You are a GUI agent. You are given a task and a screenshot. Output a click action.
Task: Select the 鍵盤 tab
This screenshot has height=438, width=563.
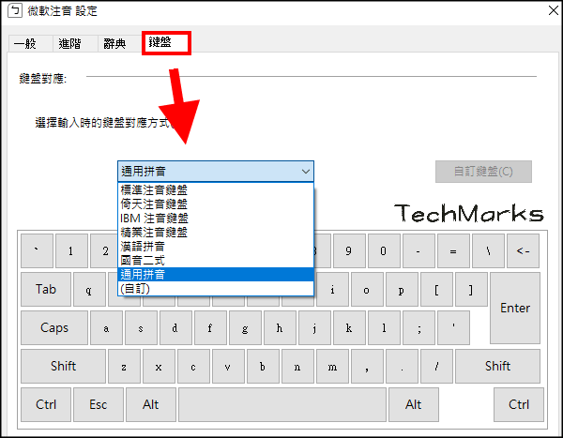pos(166,43)
